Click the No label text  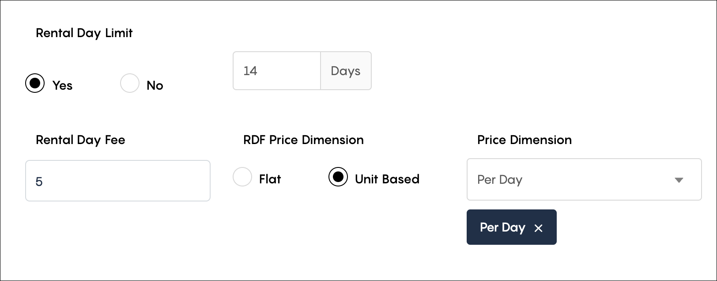pos(155,86)
